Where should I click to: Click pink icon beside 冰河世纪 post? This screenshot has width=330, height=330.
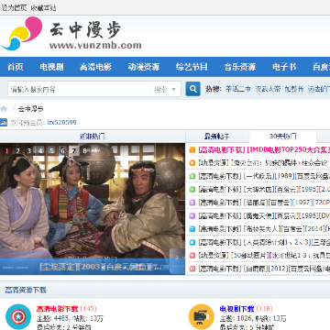tap(192, 256)
